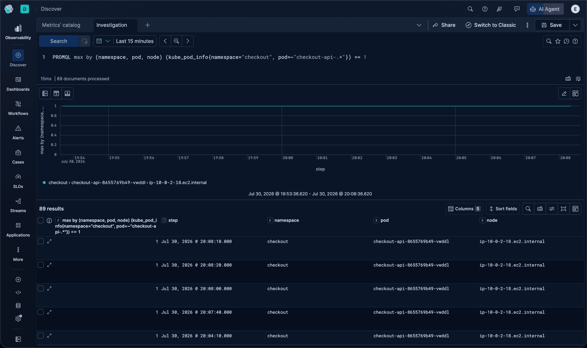Open Streams in the sidebar

click(18, 205)
